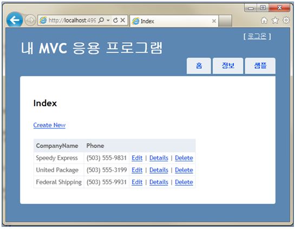Screen dimensions: 295x229
Task: Select the 샘플 navigation tab
Action: [260, 66]
